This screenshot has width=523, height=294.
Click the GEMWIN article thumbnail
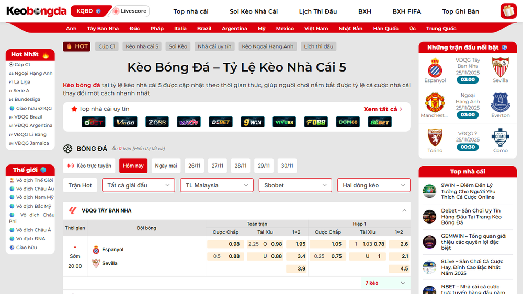tap(429, 242)
